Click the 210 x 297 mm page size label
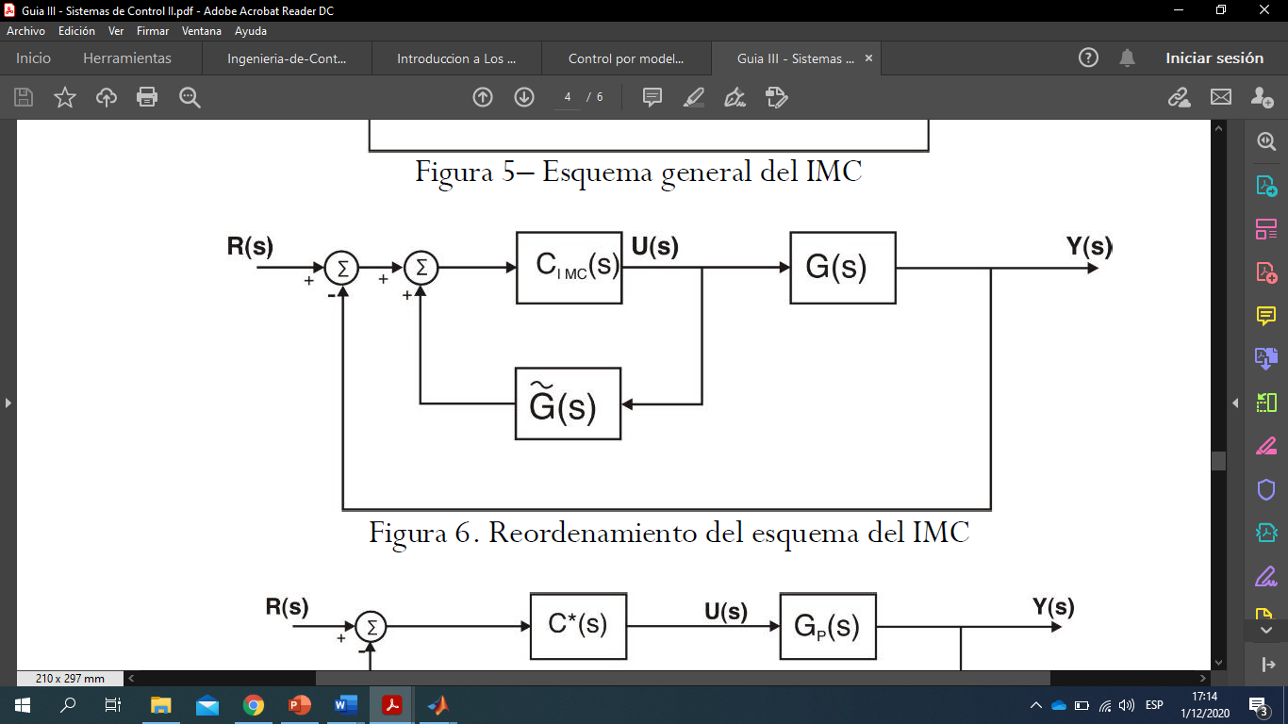This screenshot has height=724, width=1288. tap(70, 678)
